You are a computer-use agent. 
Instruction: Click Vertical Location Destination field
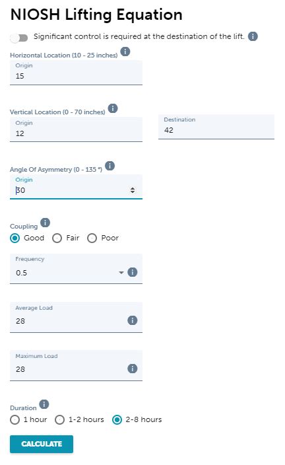tap(216, 127)
